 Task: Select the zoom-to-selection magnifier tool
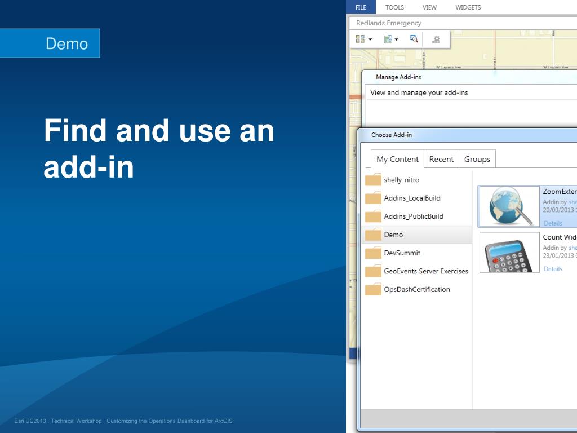414,39
